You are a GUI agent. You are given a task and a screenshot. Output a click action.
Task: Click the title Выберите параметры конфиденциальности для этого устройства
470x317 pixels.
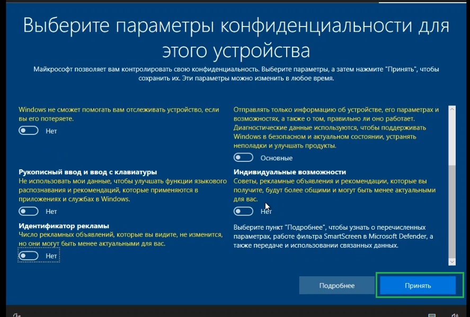coord(236,38)
